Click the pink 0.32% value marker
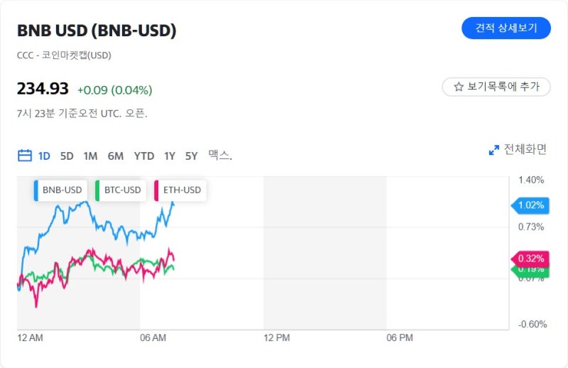This screenshot has width=568, height=368. pos(530,258)
